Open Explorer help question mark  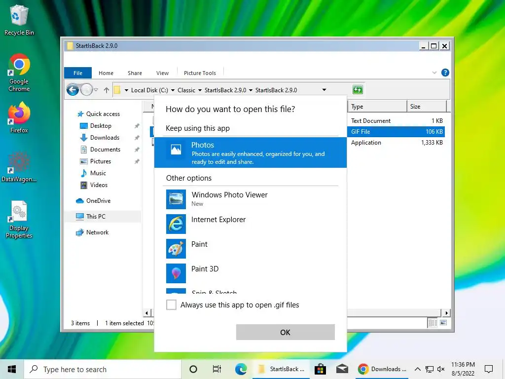[x=445, y=73]
